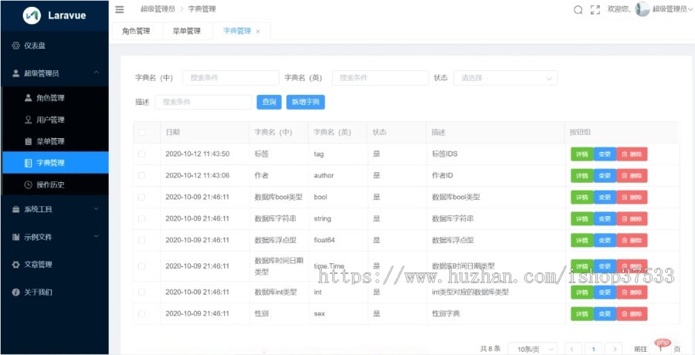Screen dimensions: 695x355
Task: Open the 10条/页 page size dropdown
Action: 532,350
